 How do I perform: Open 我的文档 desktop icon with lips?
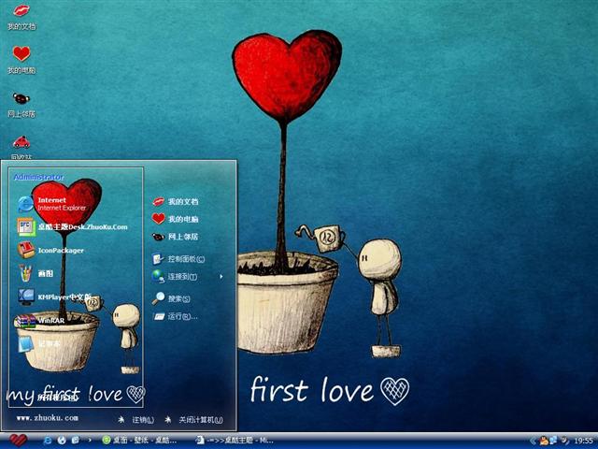[21, 17]
